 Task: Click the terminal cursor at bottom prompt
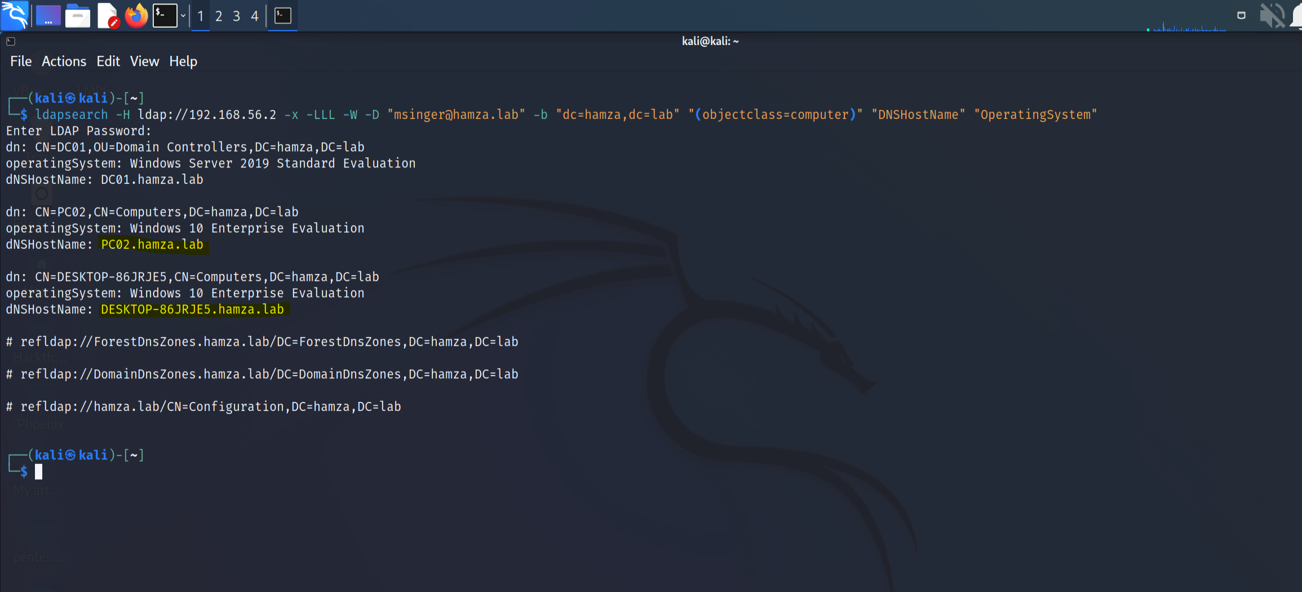(x=38, y=472)
